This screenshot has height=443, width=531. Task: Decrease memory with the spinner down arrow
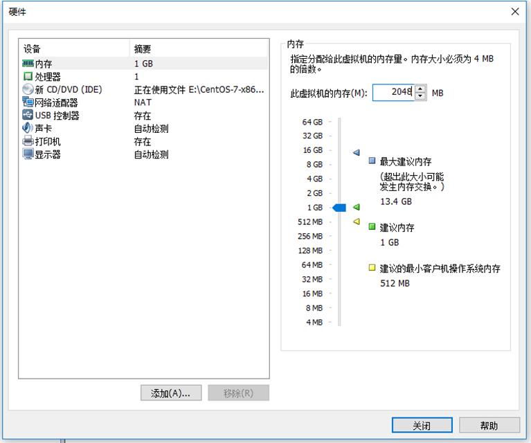tap(420, 96)
